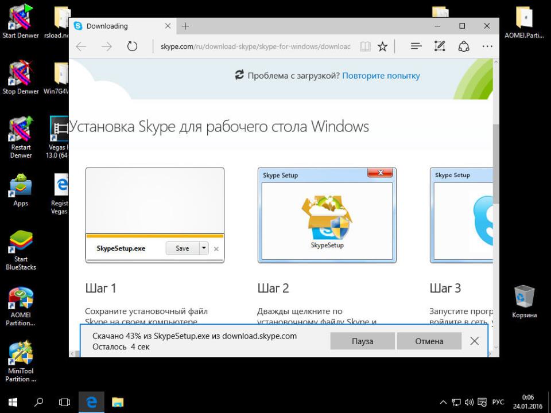Click the address bar URL field
This screenshot has width=551, height=413.
(x=255, y=46)
